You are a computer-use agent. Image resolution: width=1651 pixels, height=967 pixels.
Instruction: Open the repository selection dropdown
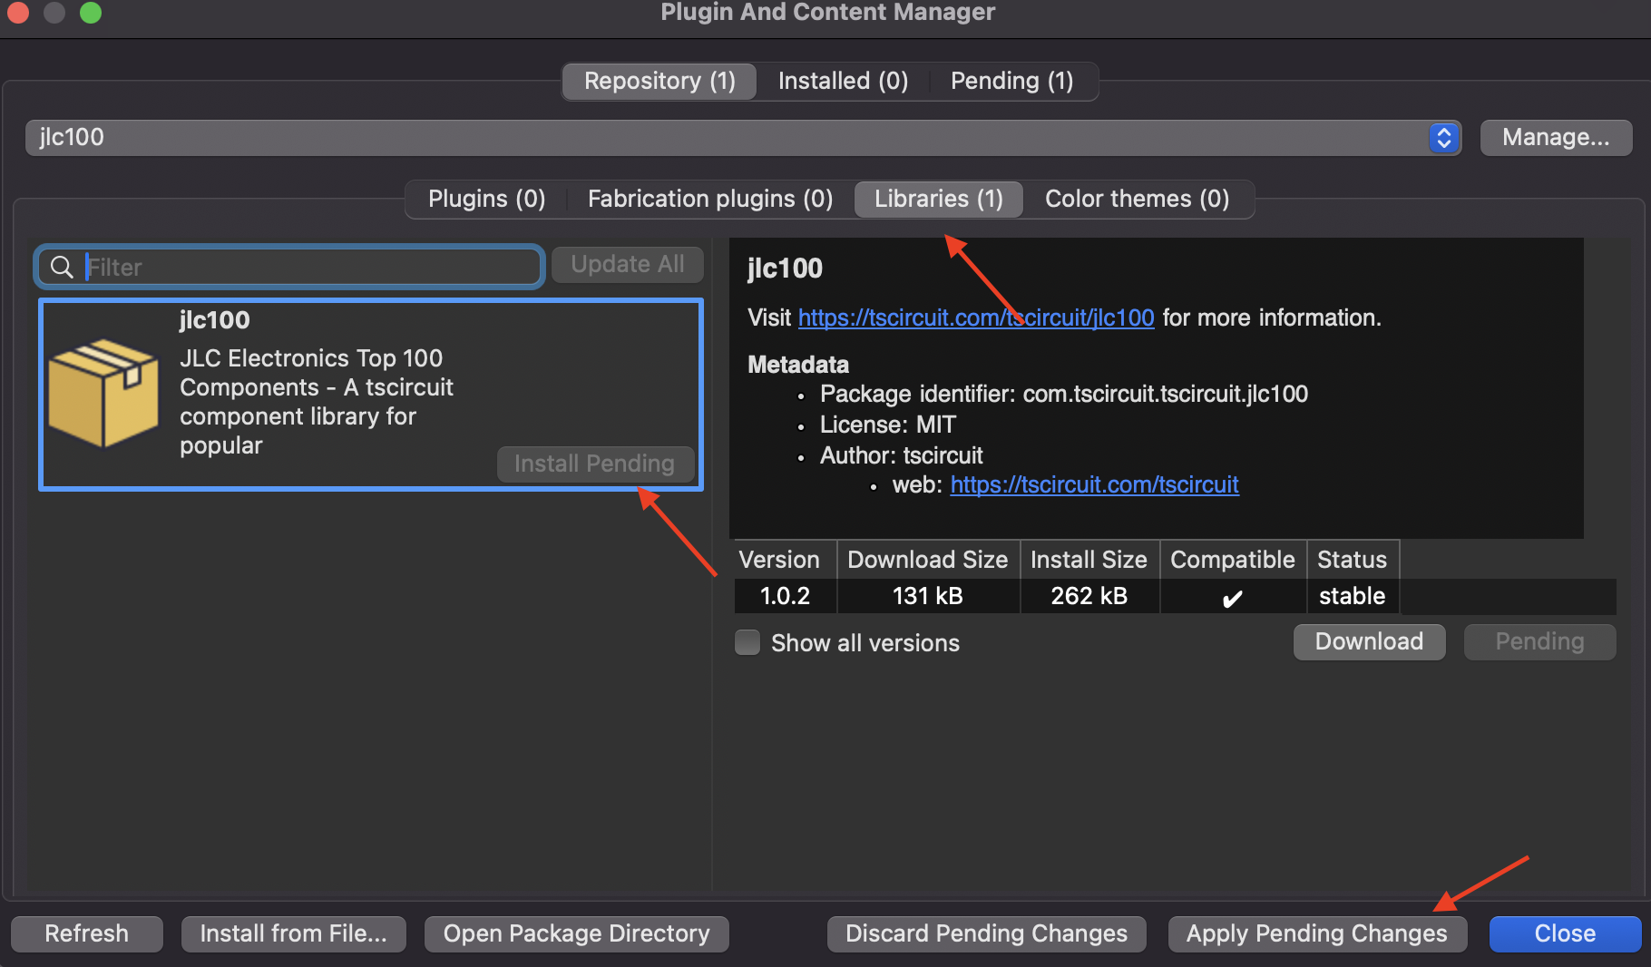[1442, 138]
